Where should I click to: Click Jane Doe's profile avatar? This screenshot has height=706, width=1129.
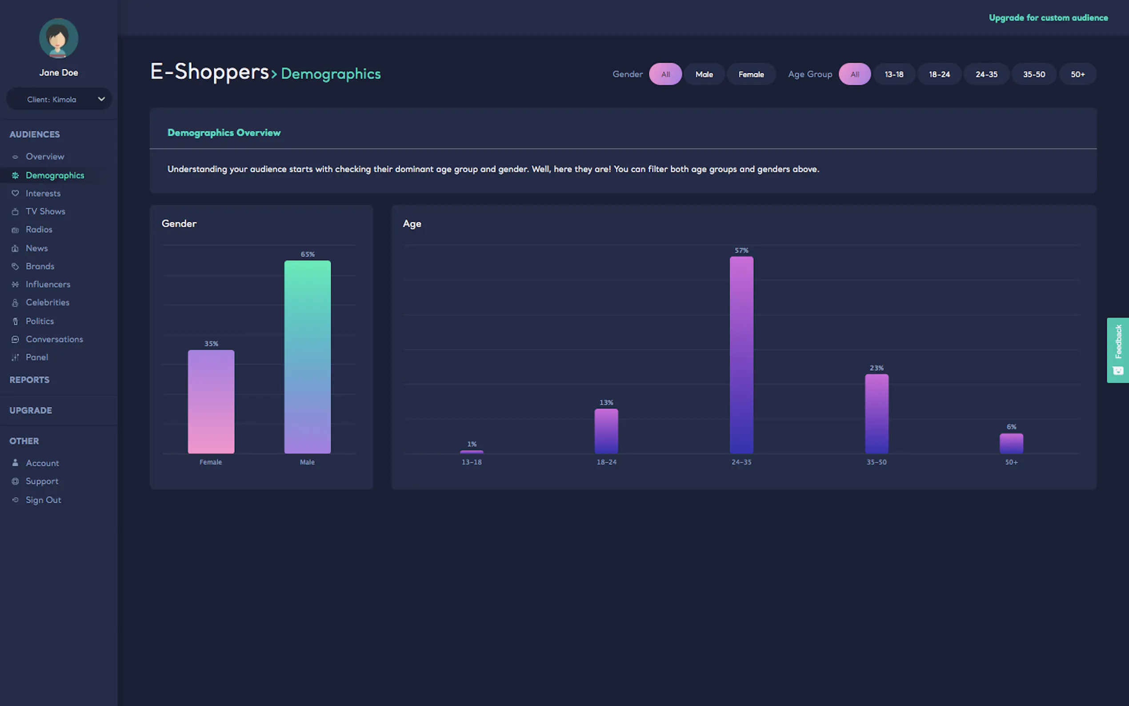click(58, 38)
